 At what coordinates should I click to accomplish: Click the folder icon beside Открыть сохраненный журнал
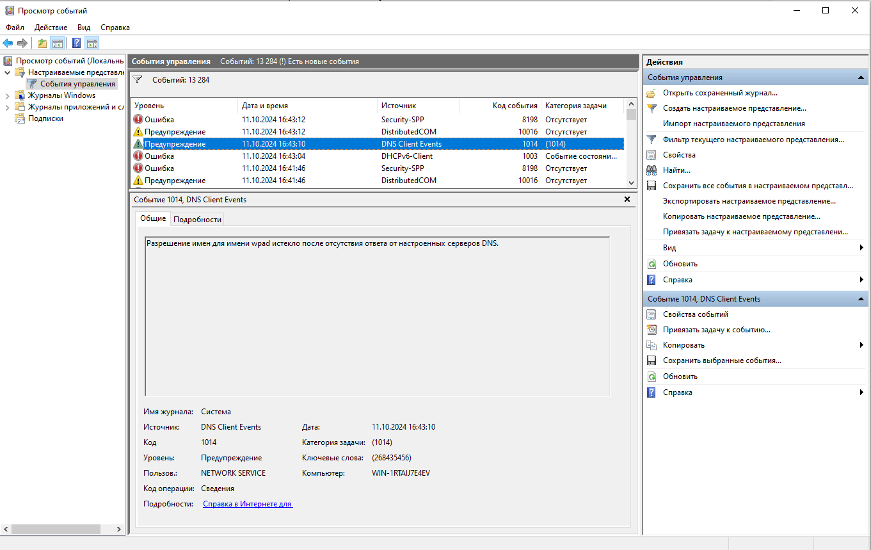651,93
